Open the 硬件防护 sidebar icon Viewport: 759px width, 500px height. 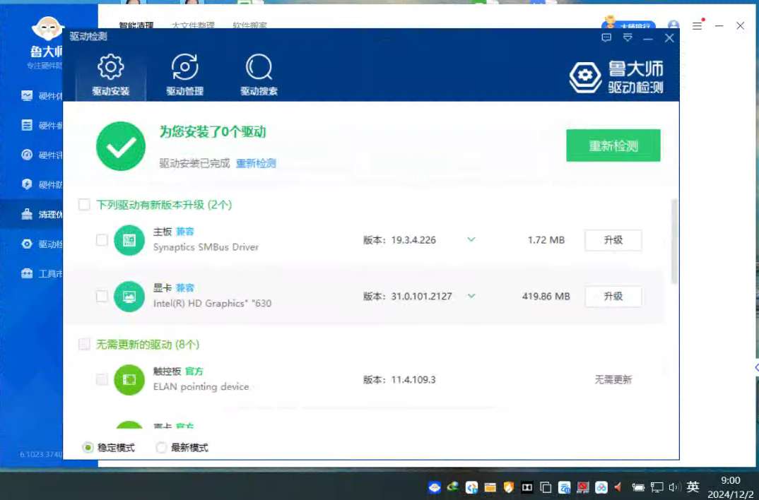click(x=27, y=184)
